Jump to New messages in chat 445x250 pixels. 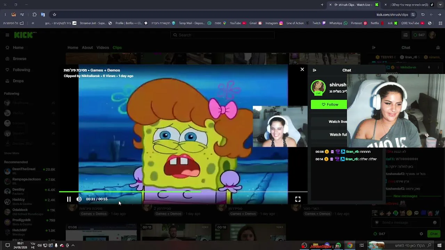pos(405,196)
